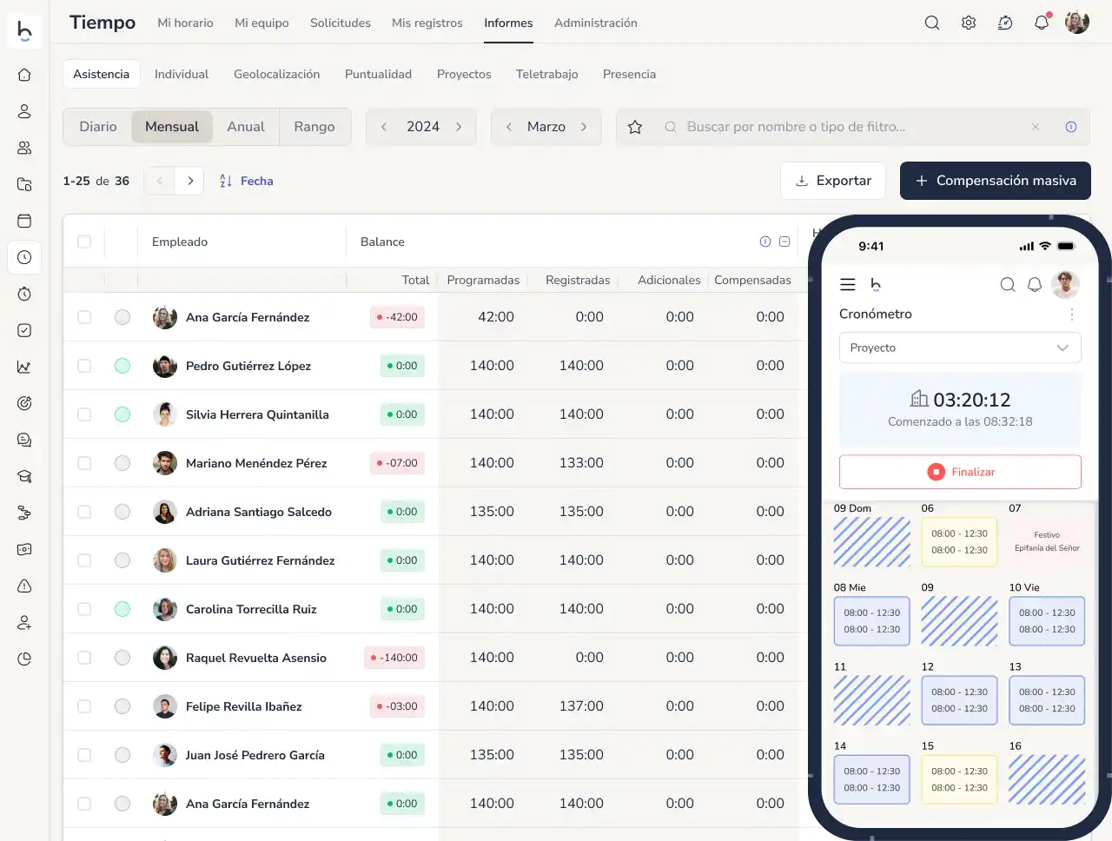Image resolution: width=1112 pixels, height=841 pixels.
Task: Go to next year after 2024
Action: click(x=459, y=127)
